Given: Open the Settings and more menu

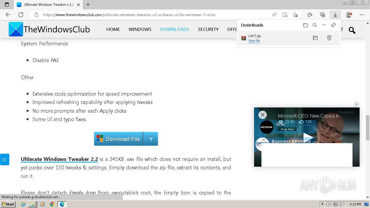Looking at the screenshot, I should point(362,15).
